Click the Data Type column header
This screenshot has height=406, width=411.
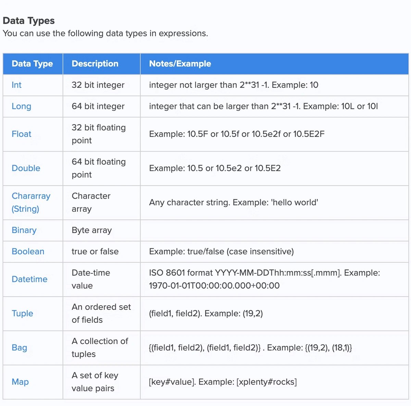[32, 64]
